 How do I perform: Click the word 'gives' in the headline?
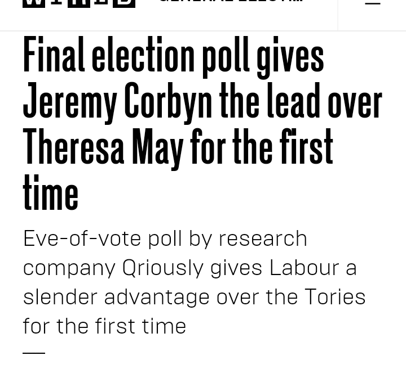(x=290, y=56)
